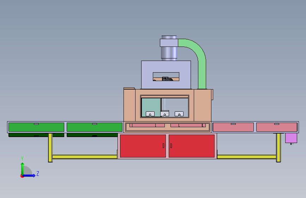Pick the green conveyor panel nearest the machine

(95, 127)
